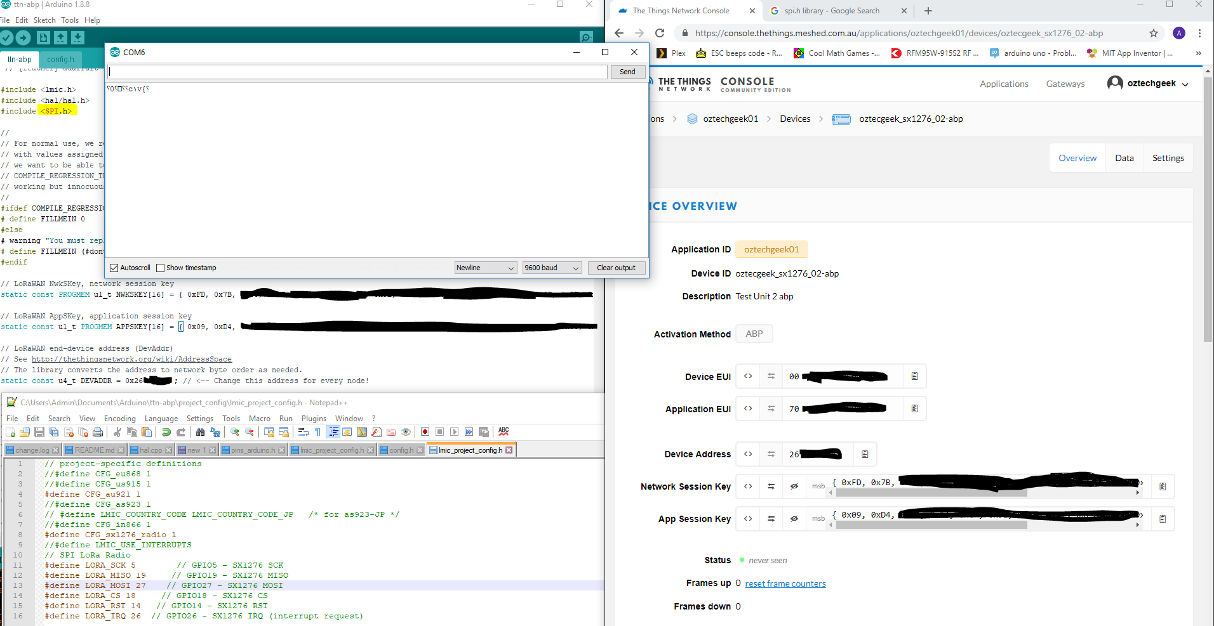The height and width of the screenshot is (626, 1214).
Task: Click the Notepad++ Find binoculars icon
Action: 201,432
